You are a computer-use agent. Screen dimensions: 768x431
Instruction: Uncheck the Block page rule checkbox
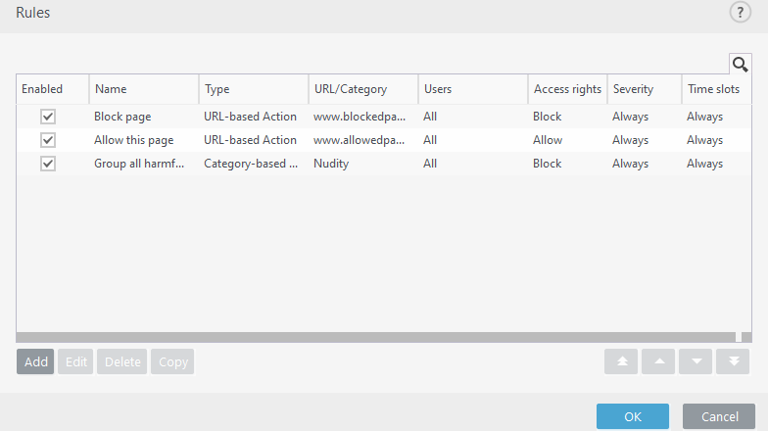[x=47, y=117]
